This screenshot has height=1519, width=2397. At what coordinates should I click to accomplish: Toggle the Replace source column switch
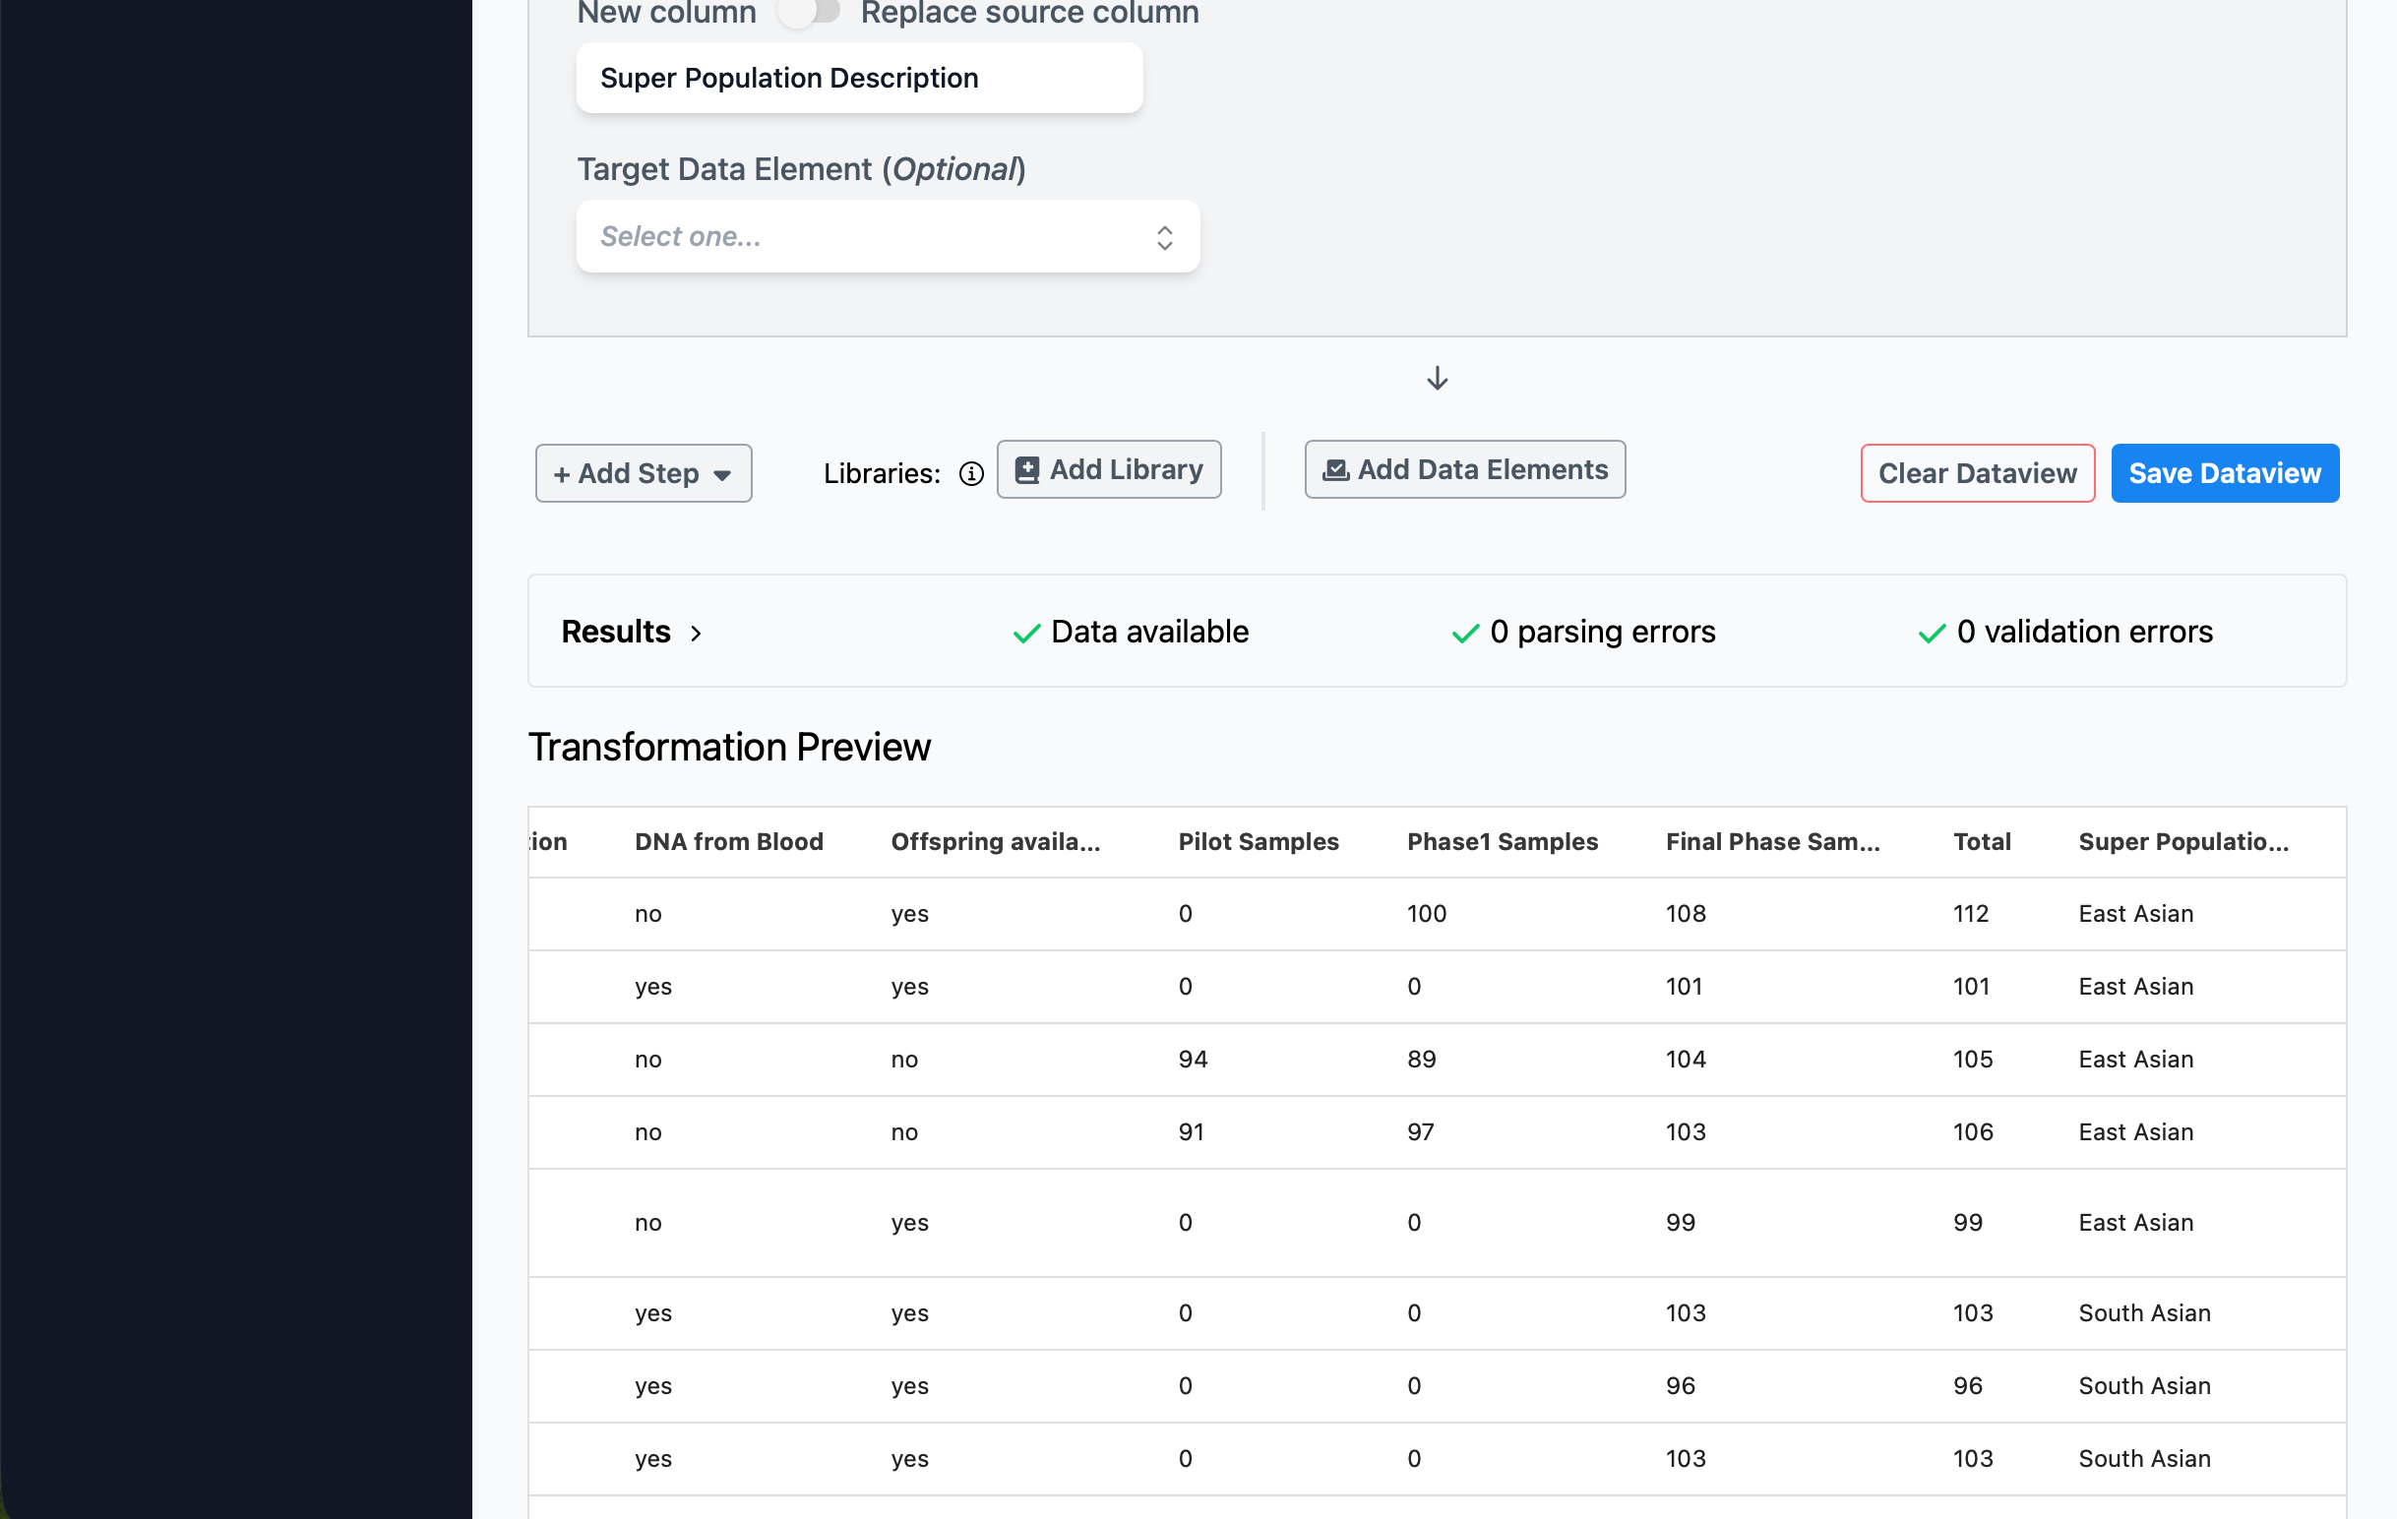click(808, 12)
